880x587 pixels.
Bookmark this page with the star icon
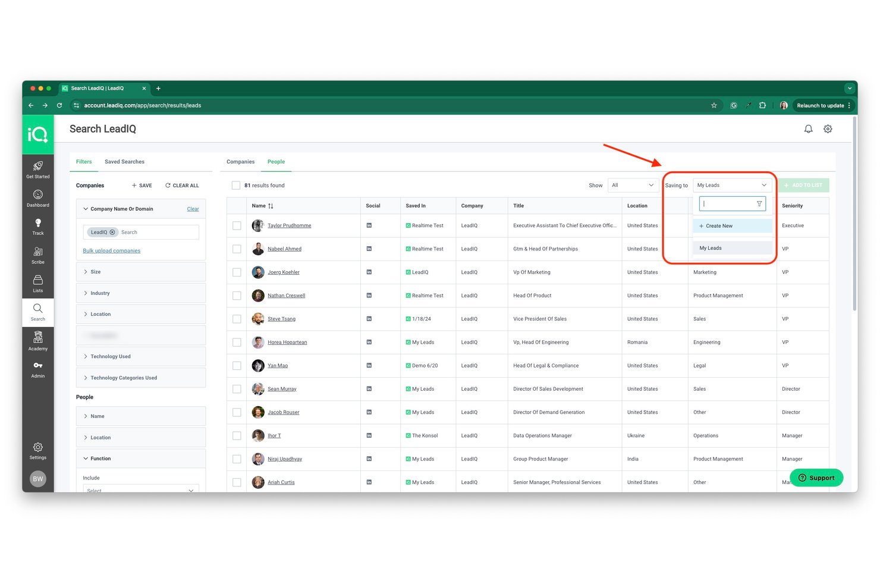(714, 105)
